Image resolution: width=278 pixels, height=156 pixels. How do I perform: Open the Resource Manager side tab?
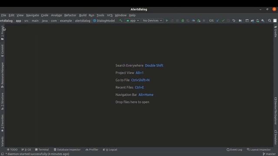(2, 75)
